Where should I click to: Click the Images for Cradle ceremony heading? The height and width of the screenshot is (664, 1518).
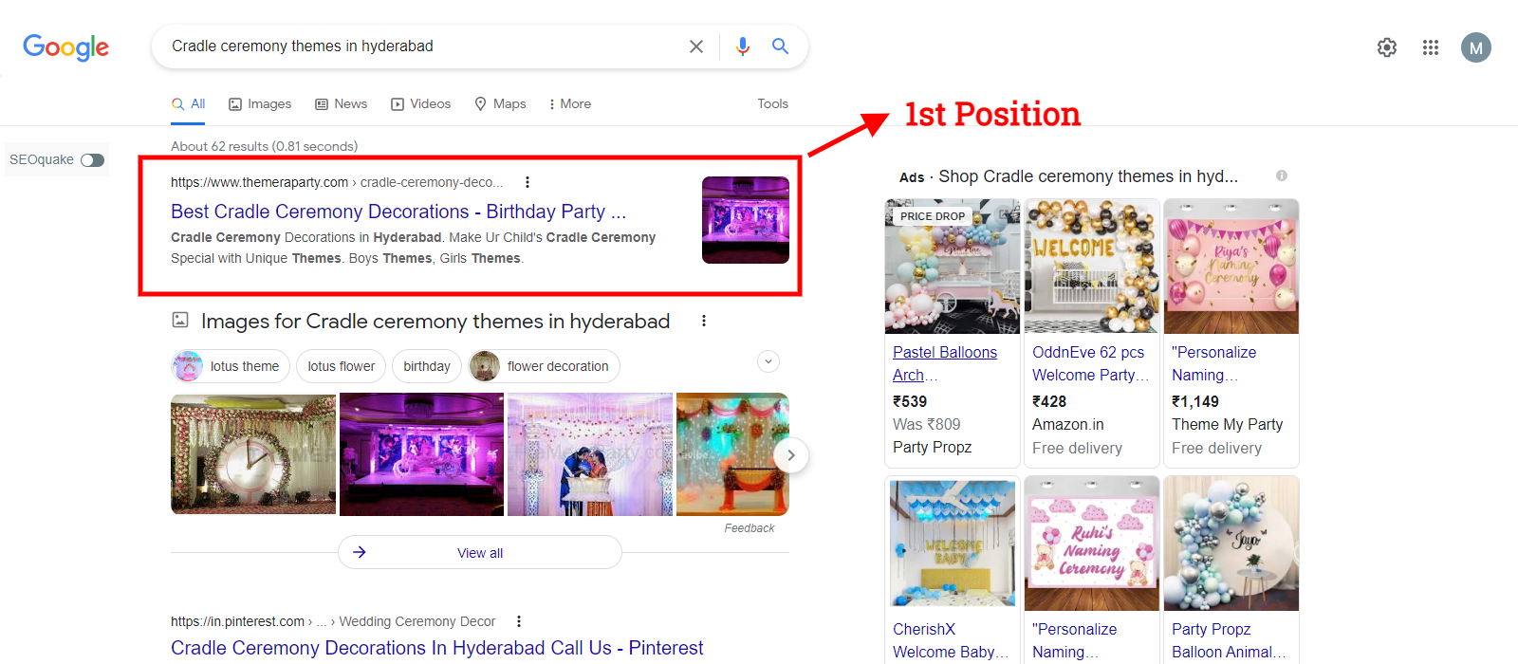pos(435,321)
